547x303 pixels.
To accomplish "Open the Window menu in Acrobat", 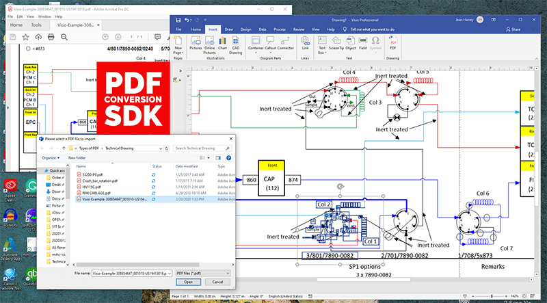I will click(x=44, y=16).
